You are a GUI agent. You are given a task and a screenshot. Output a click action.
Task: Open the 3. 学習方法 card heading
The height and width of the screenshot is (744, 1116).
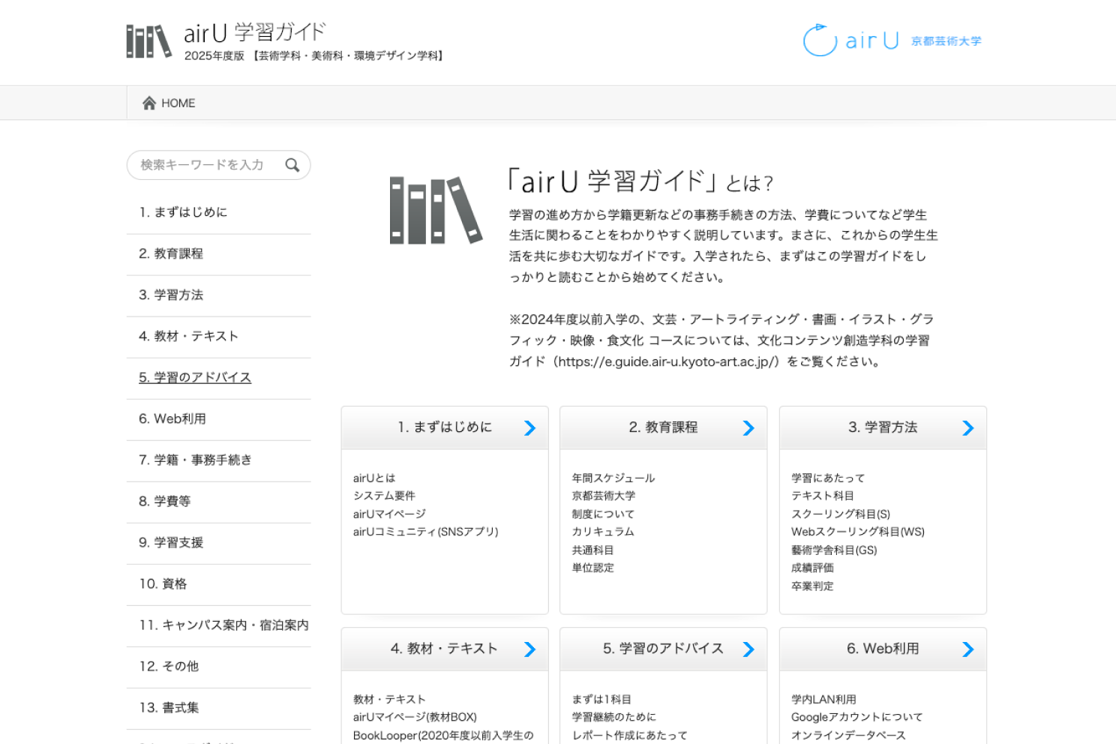(883, 427)
